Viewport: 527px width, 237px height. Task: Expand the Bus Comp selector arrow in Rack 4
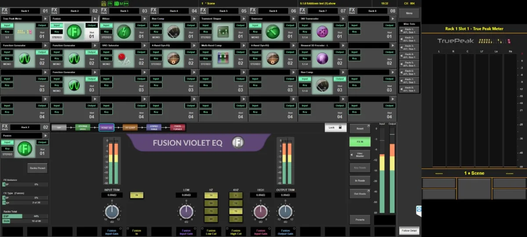tap(195, 19)
